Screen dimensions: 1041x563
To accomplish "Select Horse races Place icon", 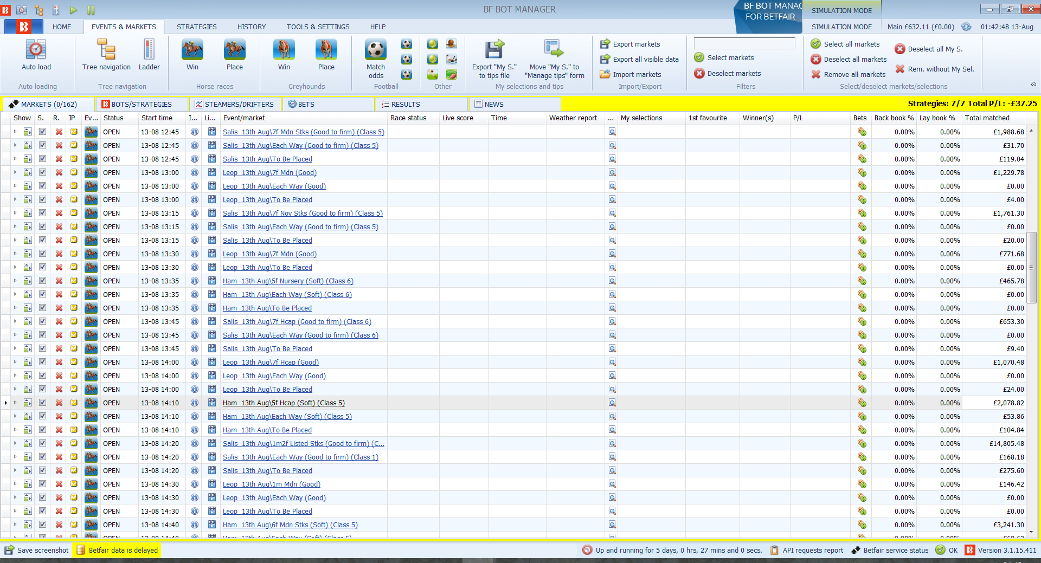I will tap(235, 50).
